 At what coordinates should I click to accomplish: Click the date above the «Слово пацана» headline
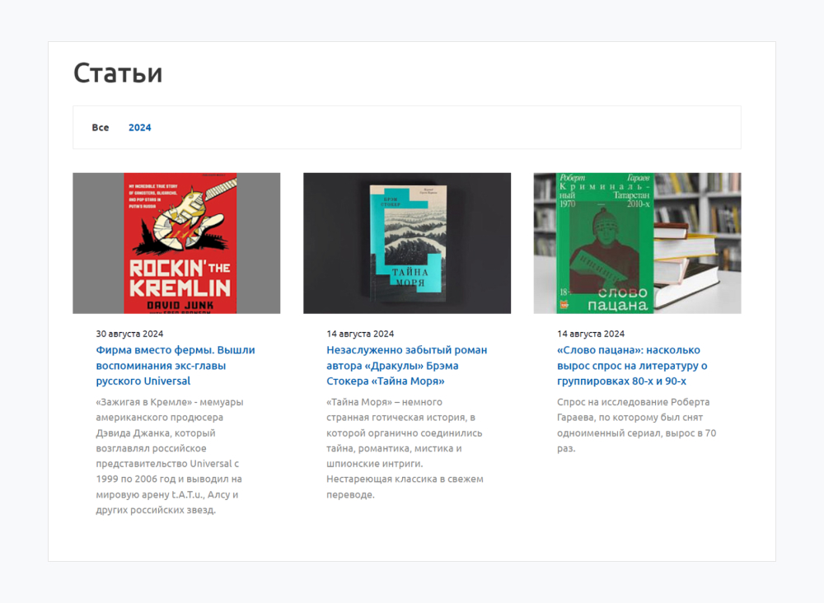tap(591, 334)
